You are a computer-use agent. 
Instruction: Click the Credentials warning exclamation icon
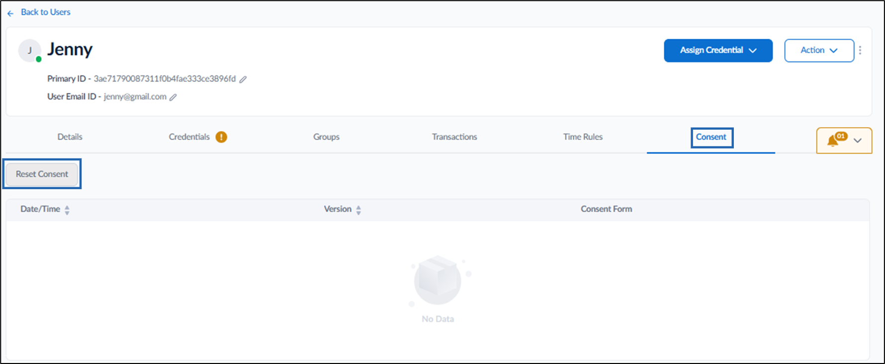pyautogui.click(x=221, y=137)
